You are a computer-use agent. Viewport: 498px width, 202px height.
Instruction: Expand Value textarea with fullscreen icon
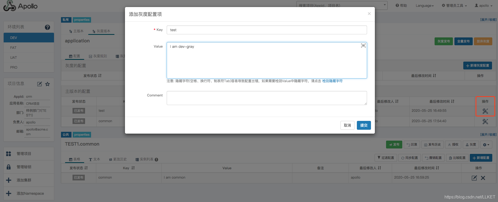click(x=363, y=45)
